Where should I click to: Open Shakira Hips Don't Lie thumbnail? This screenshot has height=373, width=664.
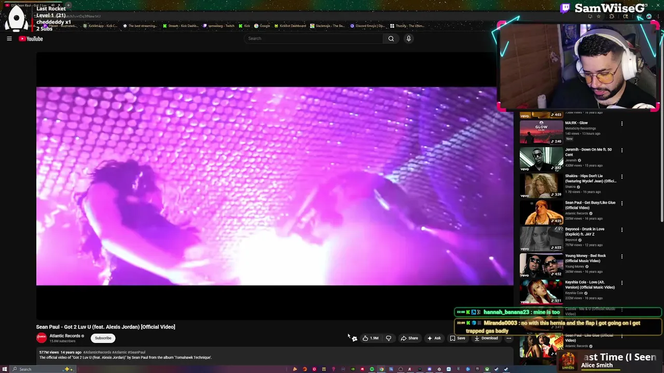click(541, 185)
